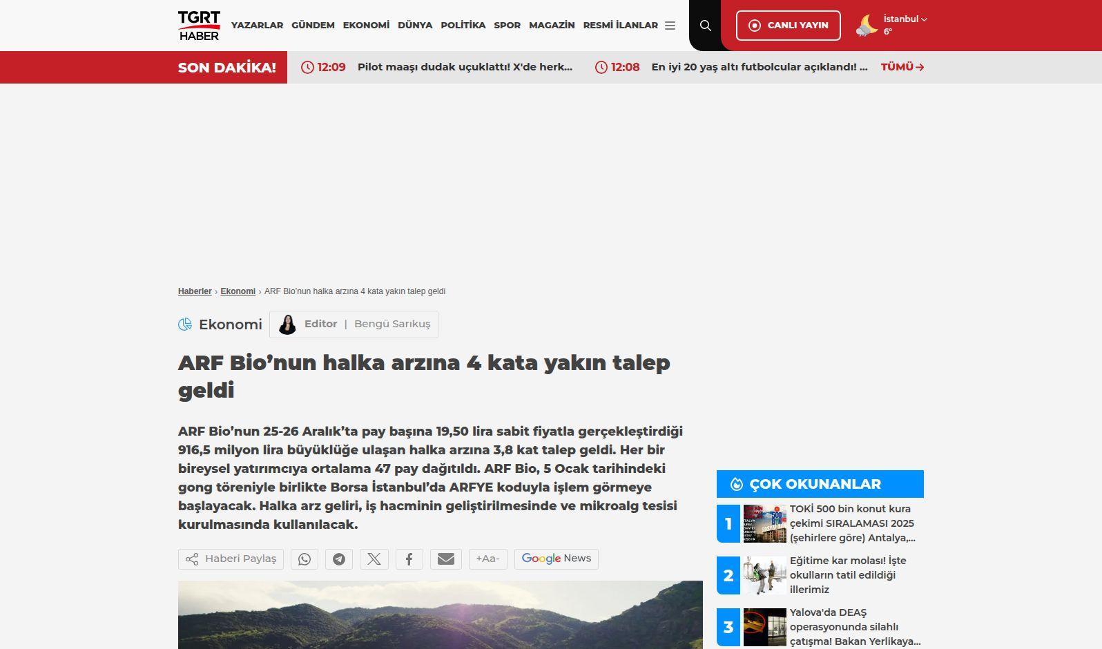
Task: Open the hamburger menu icon
Action: coord(670,26)
